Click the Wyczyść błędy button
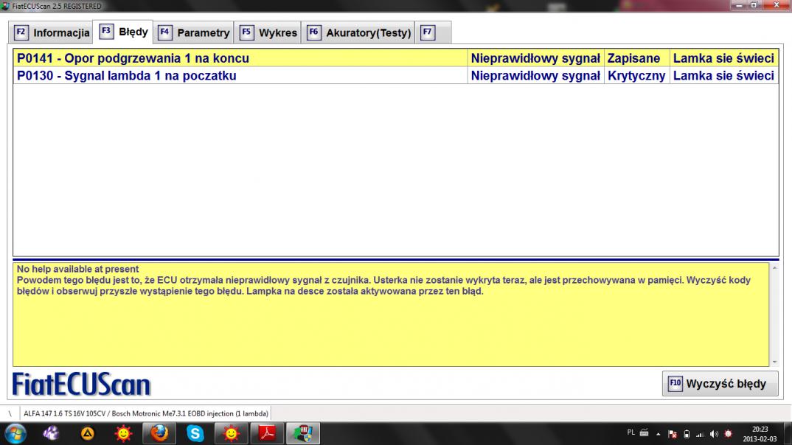This screenshot has height=445, width=792. [720, 383]
